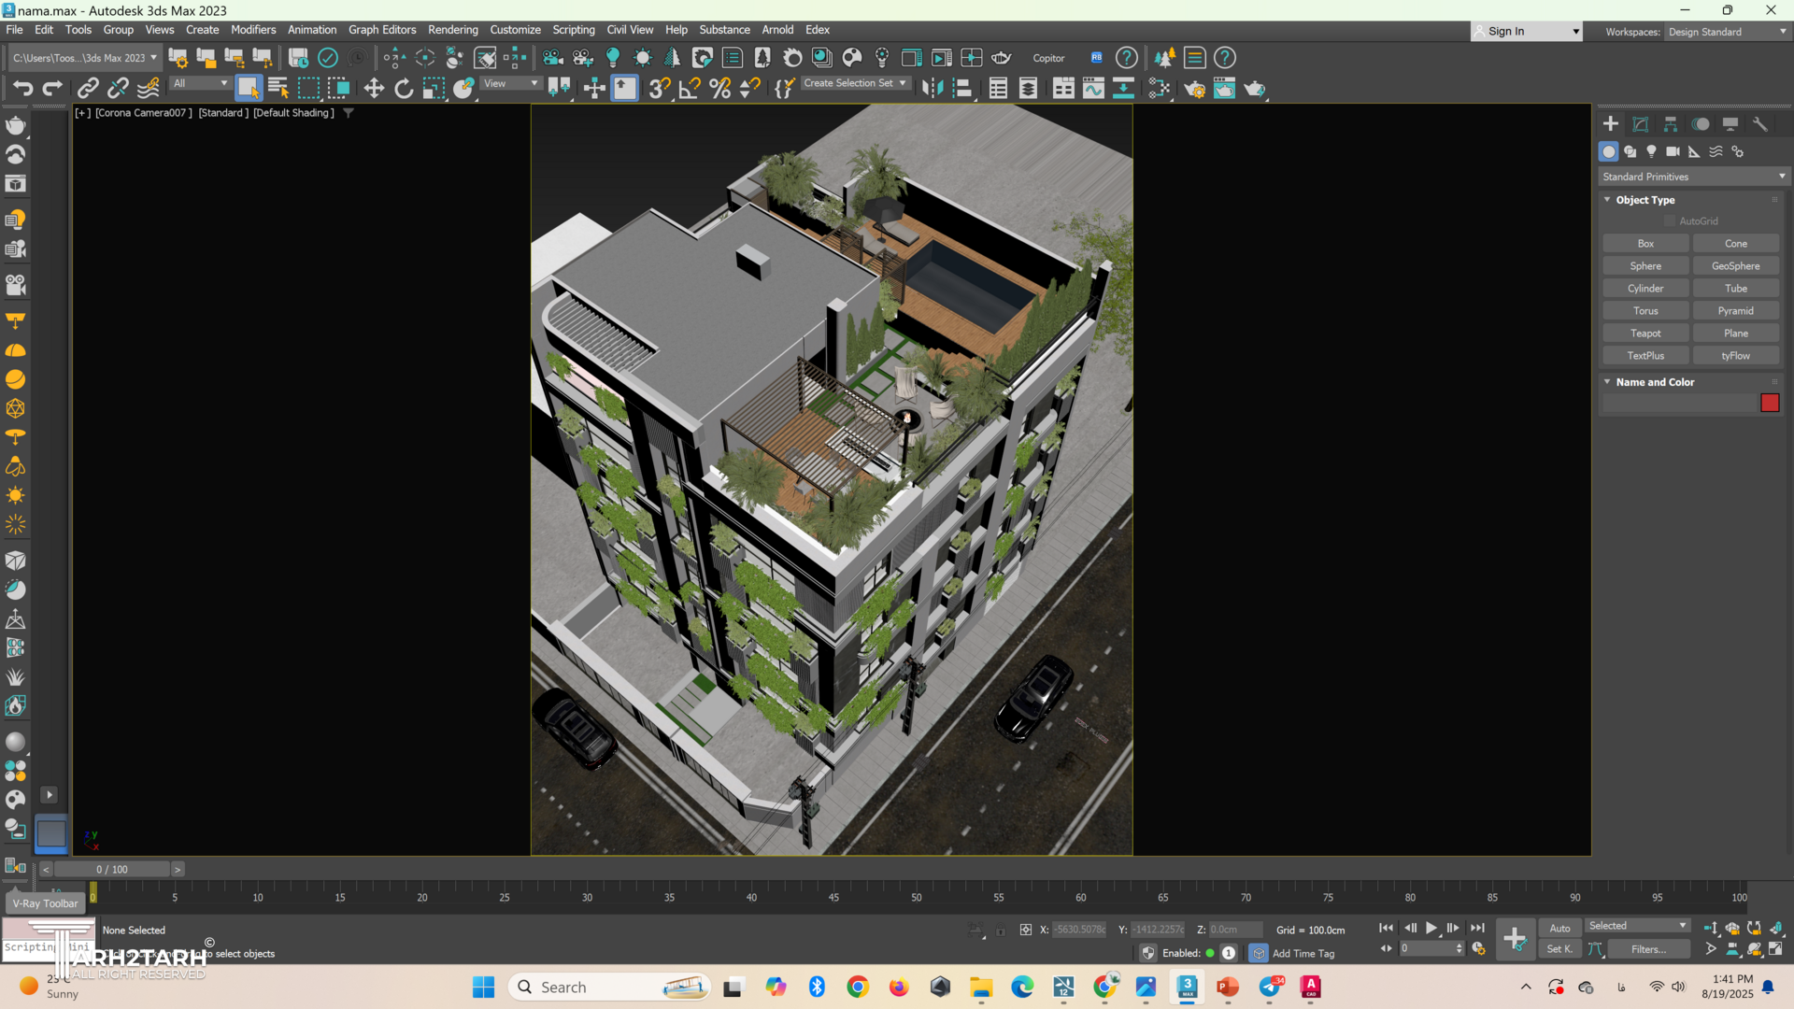Click the Play Animation button
Image resolution: width=1794 pixels, height=1009 pixels.
click(1431, 928)
